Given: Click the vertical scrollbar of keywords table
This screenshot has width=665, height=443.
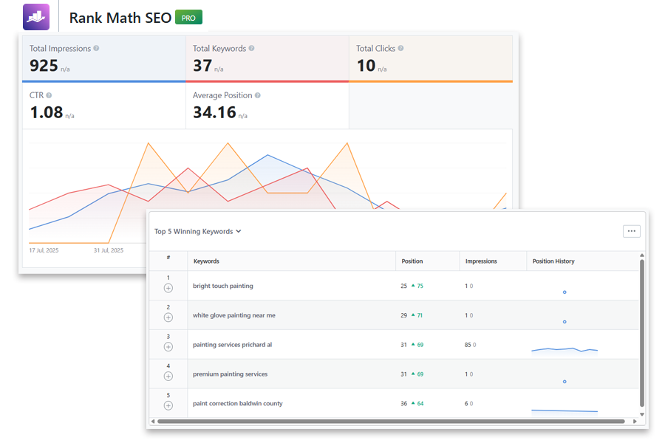Looking at the screenshot, I should pos(641,332).
